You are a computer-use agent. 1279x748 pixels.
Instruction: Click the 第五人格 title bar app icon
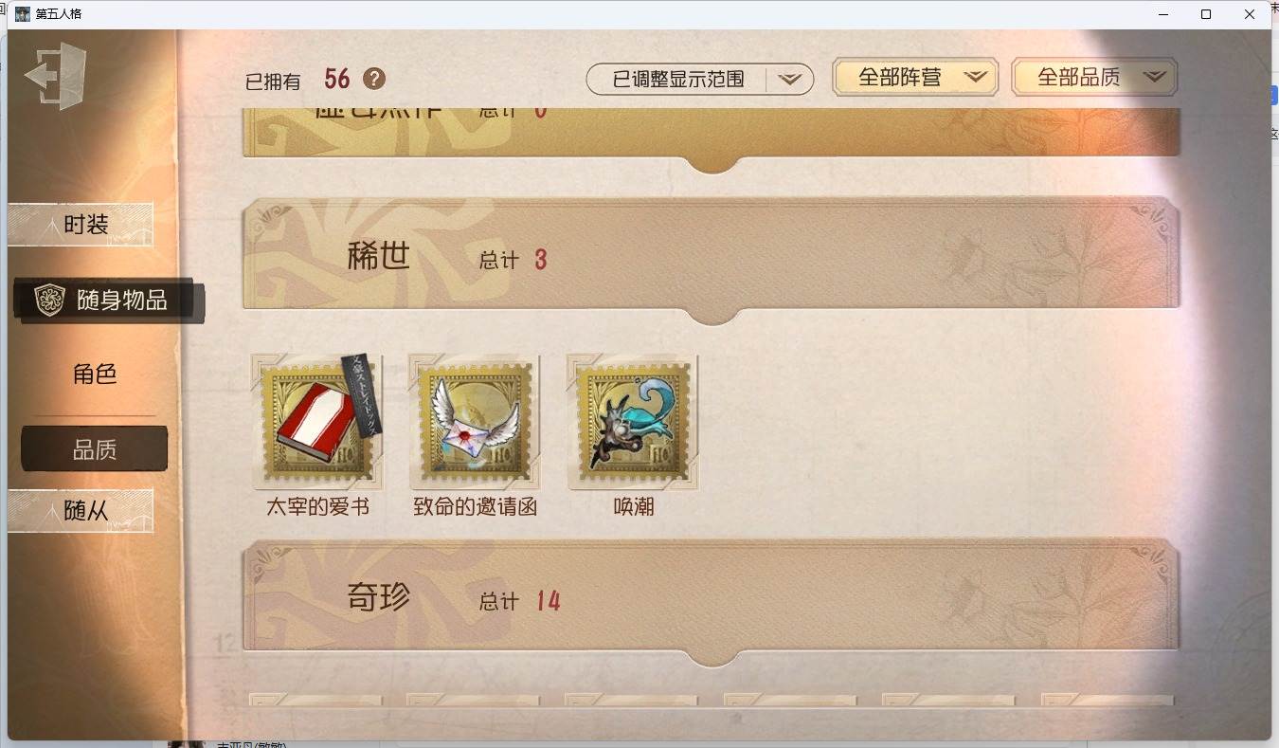(x=23, y=14)
